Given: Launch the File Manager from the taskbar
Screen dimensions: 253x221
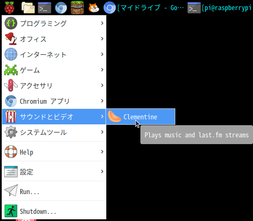Looking at the screenshot, I should pyautogui.click(x=28, y=8).
